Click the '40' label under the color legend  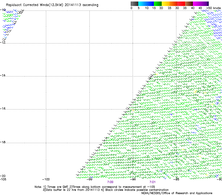click(193, 8)
